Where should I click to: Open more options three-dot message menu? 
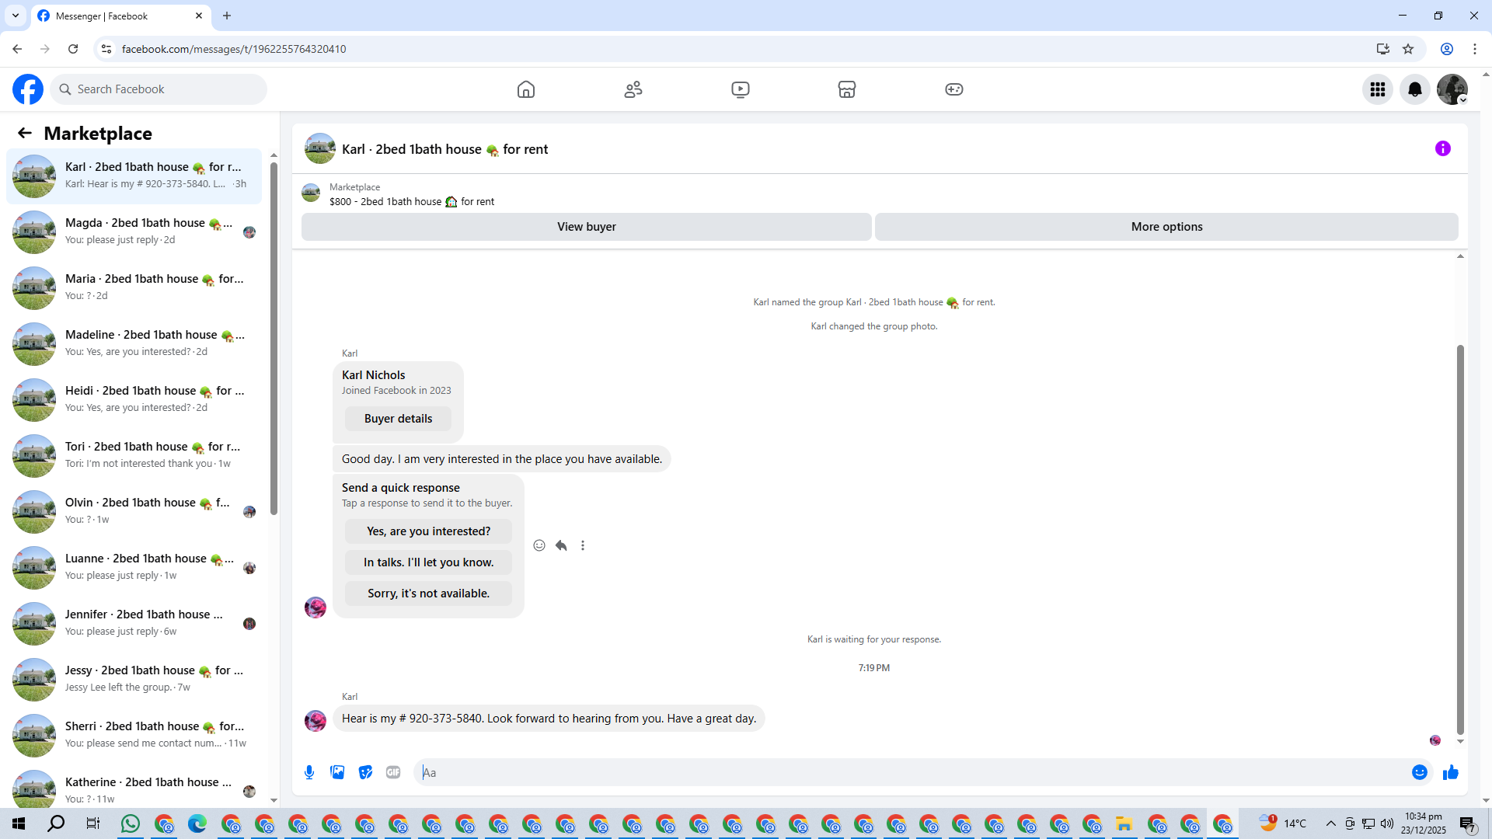pyautogui.click(x=583, y=545)
